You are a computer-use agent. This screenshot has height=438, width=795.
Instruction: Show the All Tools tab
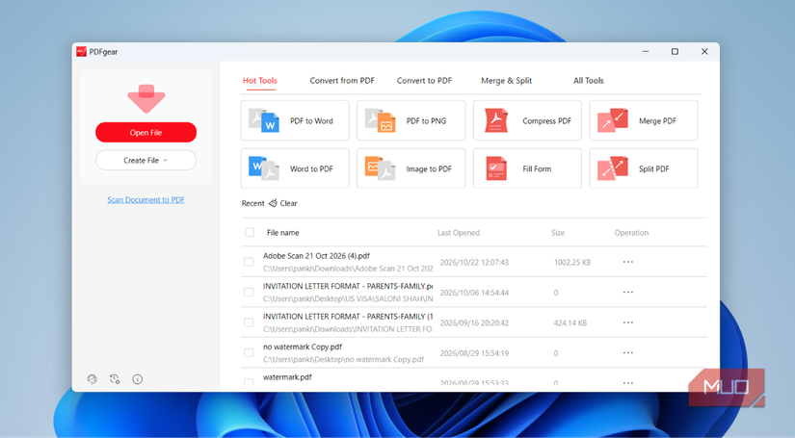point(588,81)
